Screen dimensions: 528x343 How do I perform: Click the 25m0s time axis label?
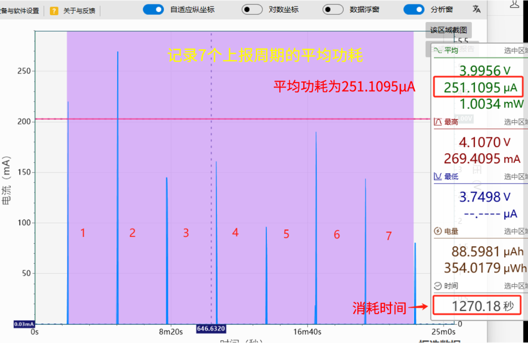point(443,332)
